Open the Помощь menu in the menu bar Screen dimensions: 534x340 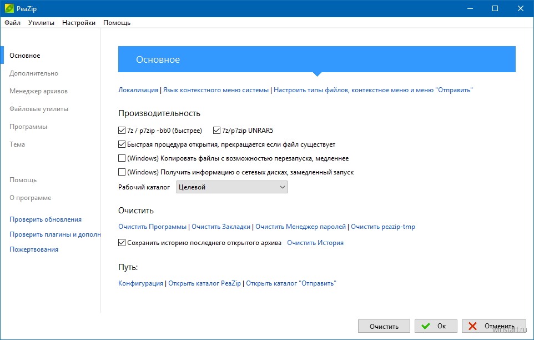click(117, 23)
